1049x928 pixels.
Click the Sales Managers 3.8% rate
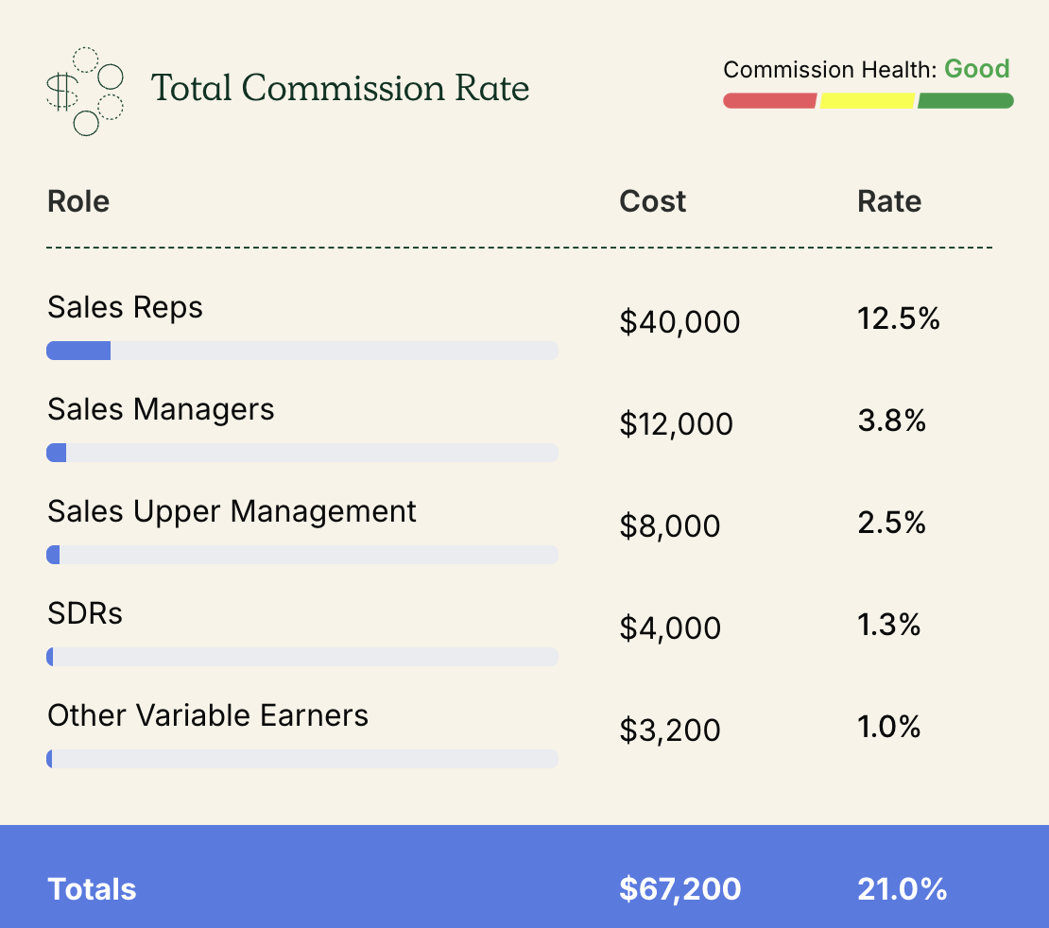click(891, 421)
